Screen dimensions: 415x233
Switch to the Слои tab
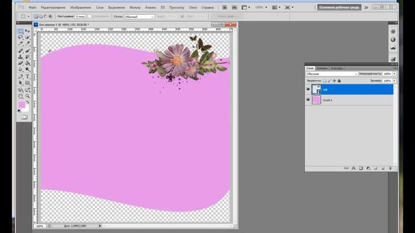[x=310, y=68]
